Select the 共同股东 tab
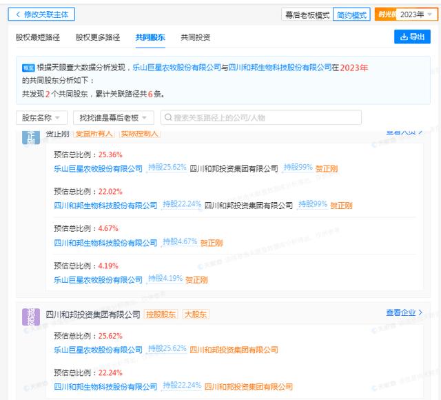The height and width of the screenshot is (400, 441). (x=150, y=37)
